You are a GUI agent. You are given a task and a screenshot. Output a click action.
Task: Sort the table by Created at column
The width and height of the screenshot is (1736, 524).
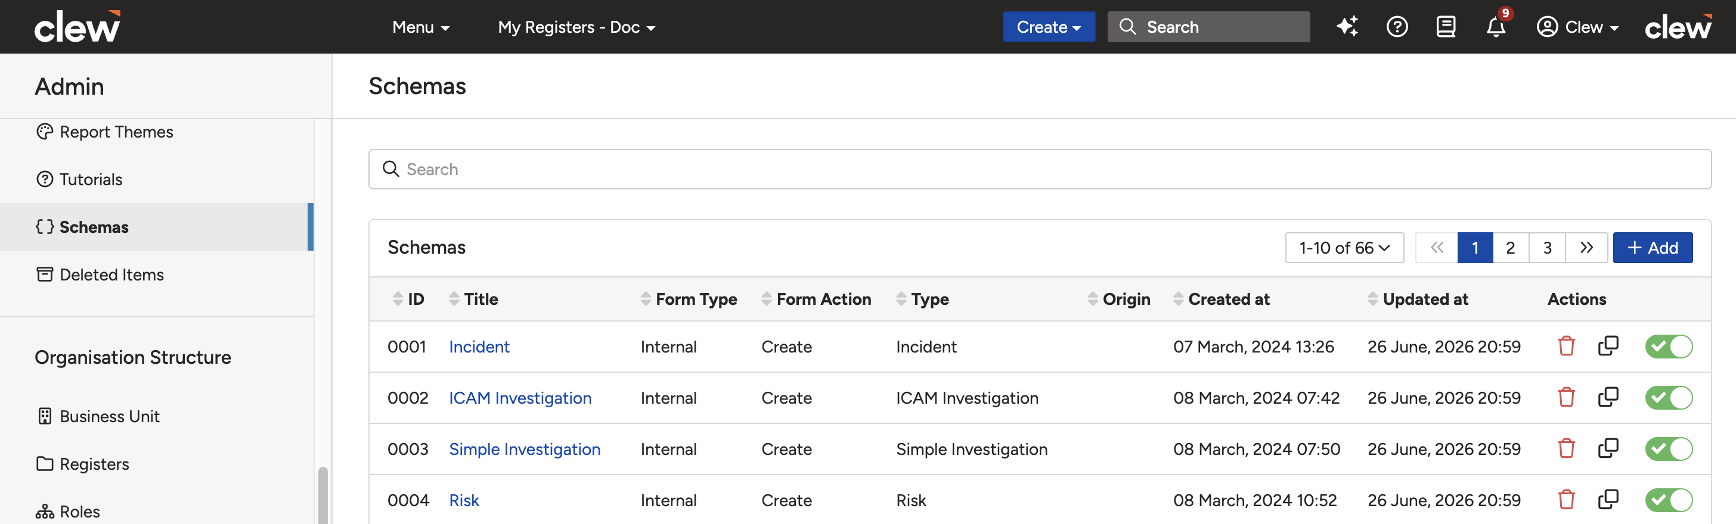[1221, 299]
